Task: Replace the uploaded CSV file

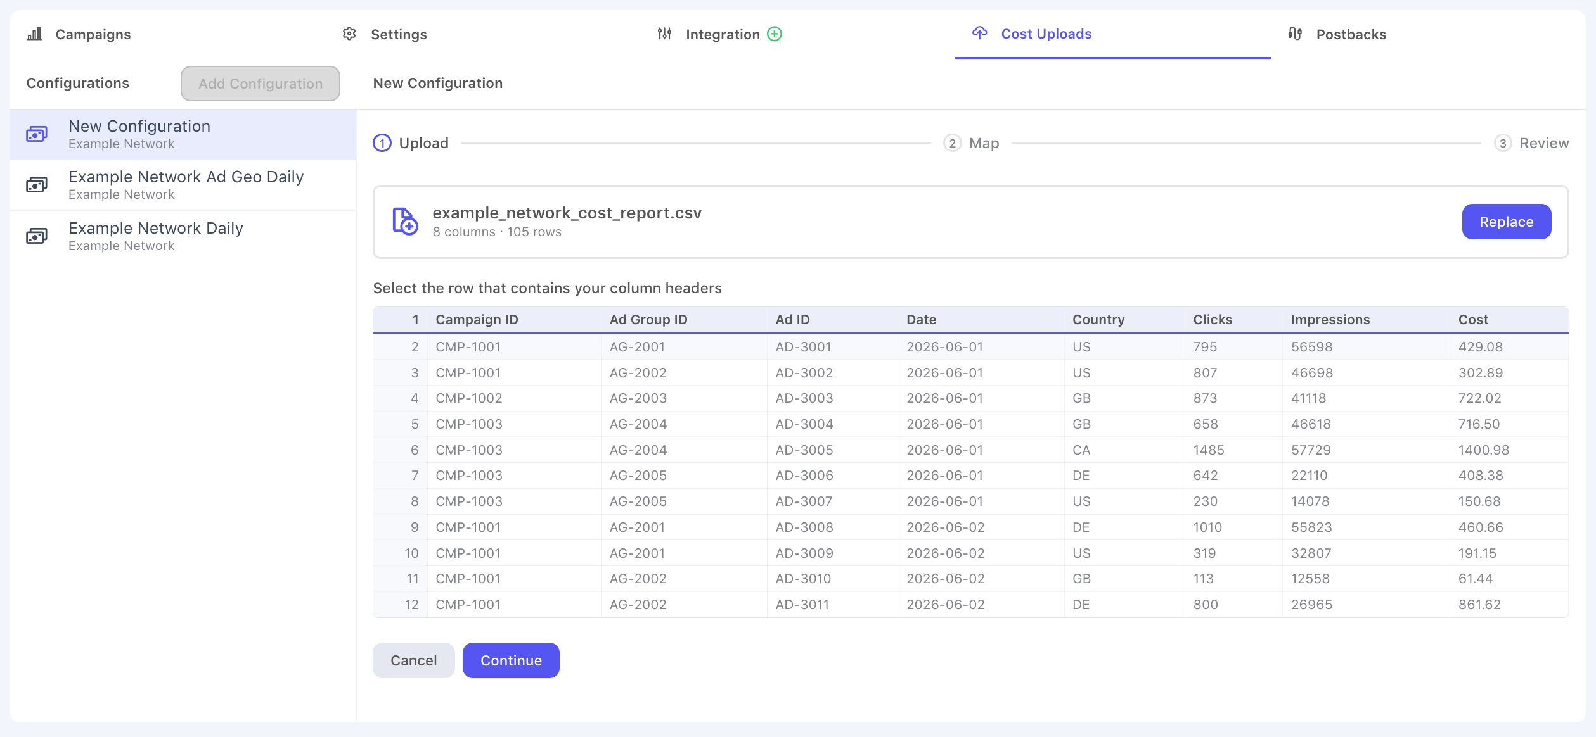Action: click(1507, 222)
